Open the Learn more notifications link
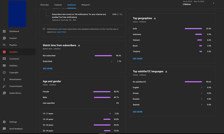 click(61, 32)
